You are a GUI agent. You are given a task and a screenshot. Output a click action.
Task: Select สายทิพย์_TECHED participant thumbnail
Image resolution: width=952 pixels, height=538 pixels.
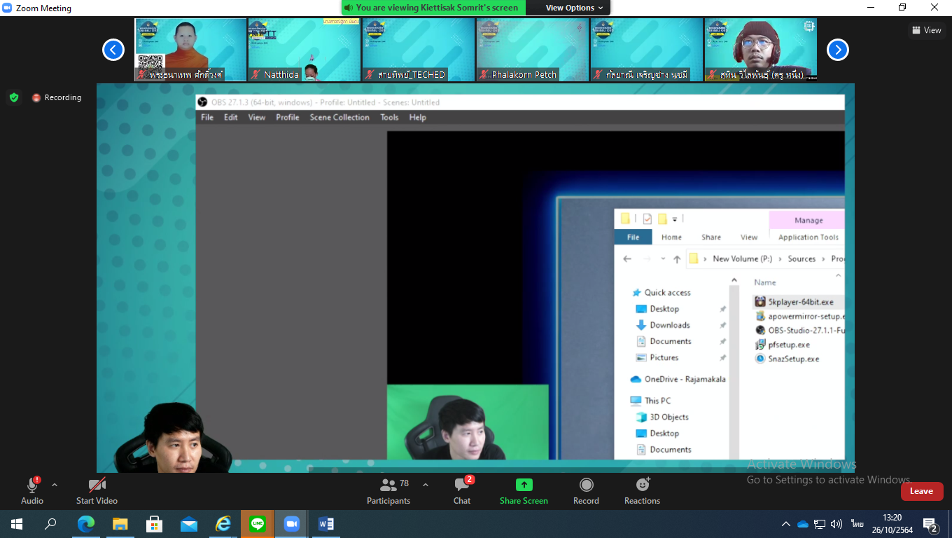(418, 50)
